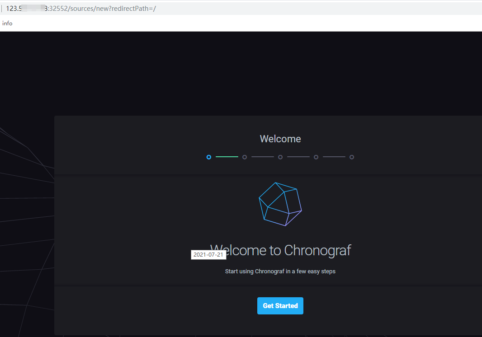The width and height of the screenshot is (482, 337).
Task: Click 'Start using Chronograf in a few easy steps'
Action: pyautogui.click(x=280, y=271)
